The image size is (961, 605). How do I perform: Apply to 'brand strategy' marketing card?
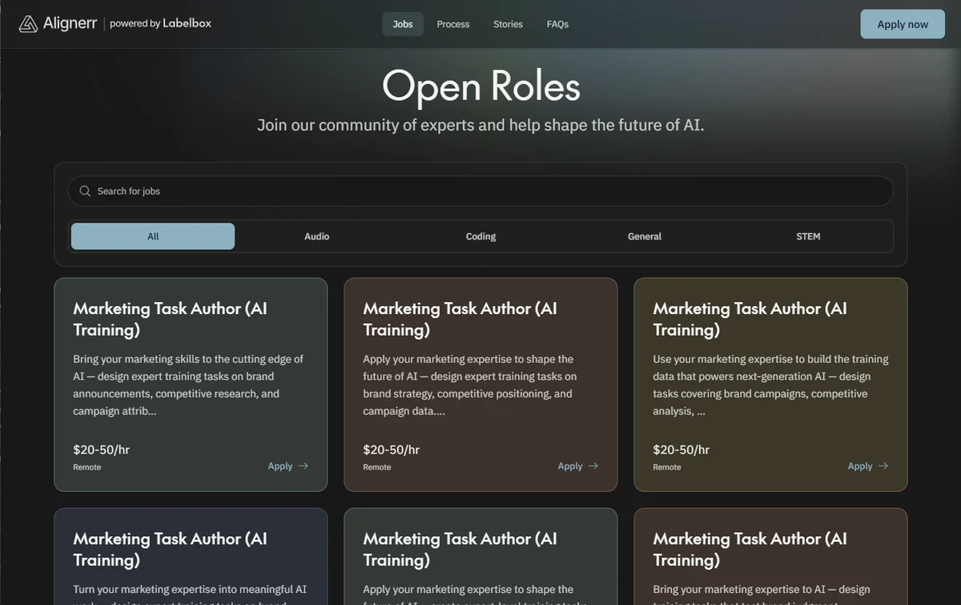[x=578, y=466]
